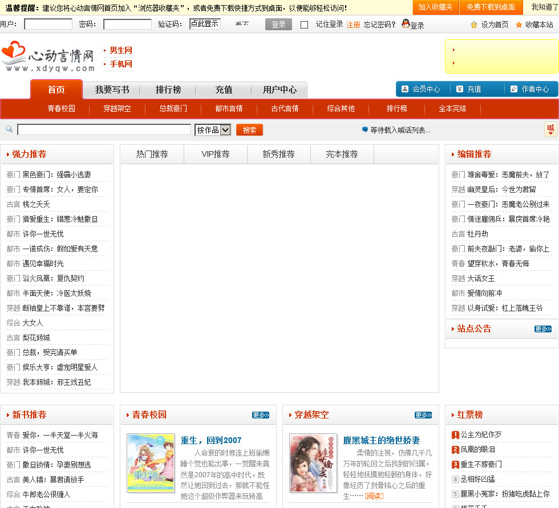
Task: Select the 首页 main nav tab
Action: pos(56,90)
